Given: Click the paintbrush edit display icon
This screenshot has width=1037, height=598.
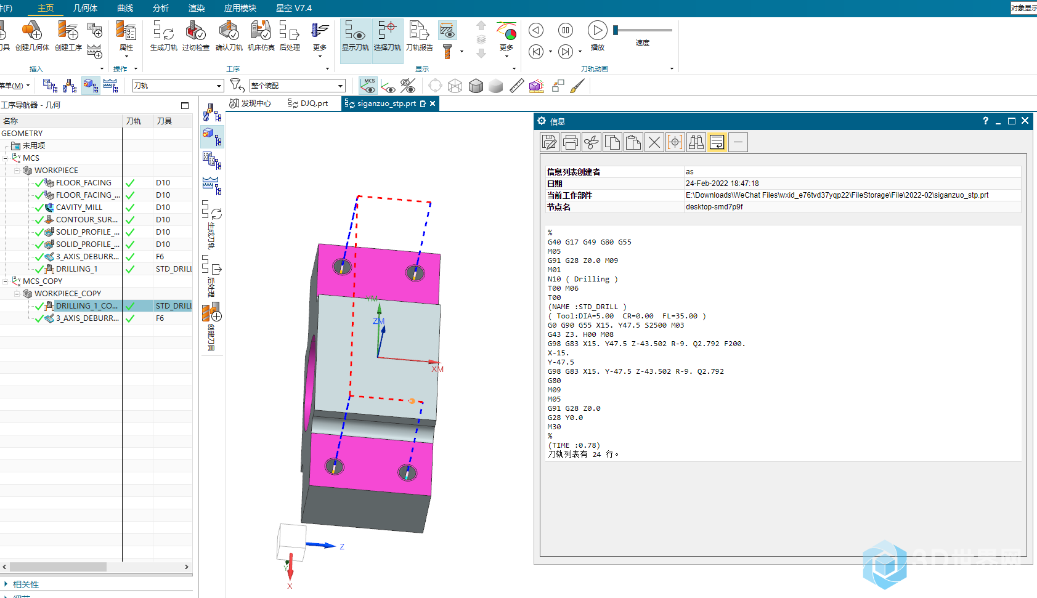Looking at the screenshot, I should pos(577,86).
